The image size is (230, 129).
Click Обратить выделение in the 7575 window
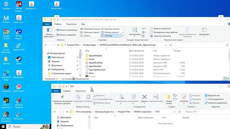[216, 103]
